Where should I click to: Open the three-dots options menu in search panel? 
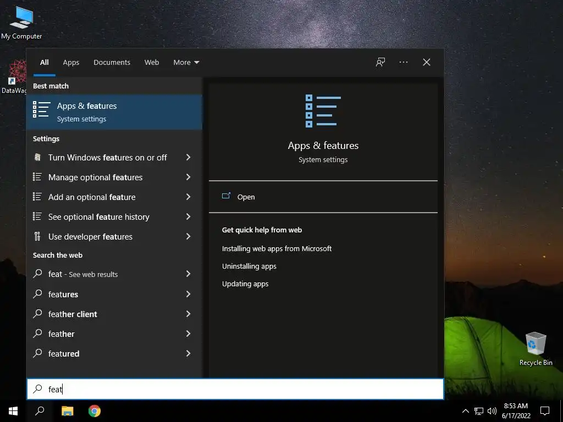(x=403, y=63)
